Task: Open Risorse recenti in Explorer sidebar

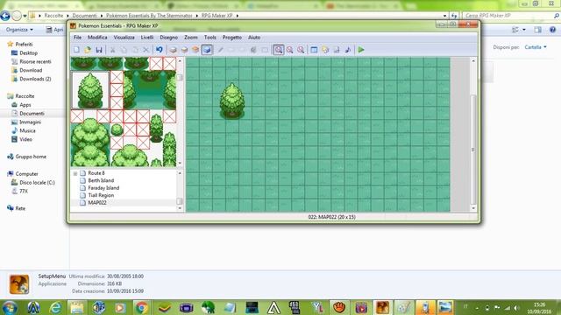Action: [x=35, y=62]
